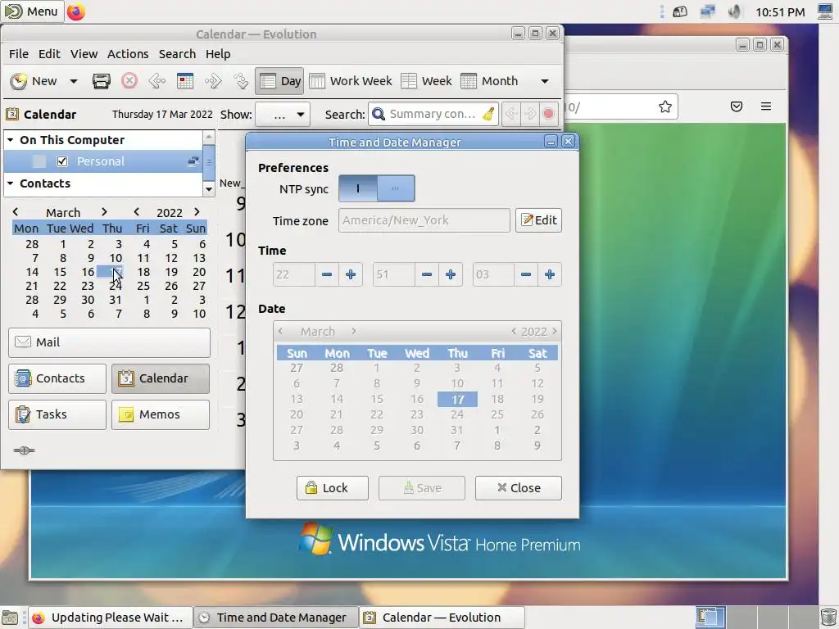Click the go to date icon

(241, 81)
